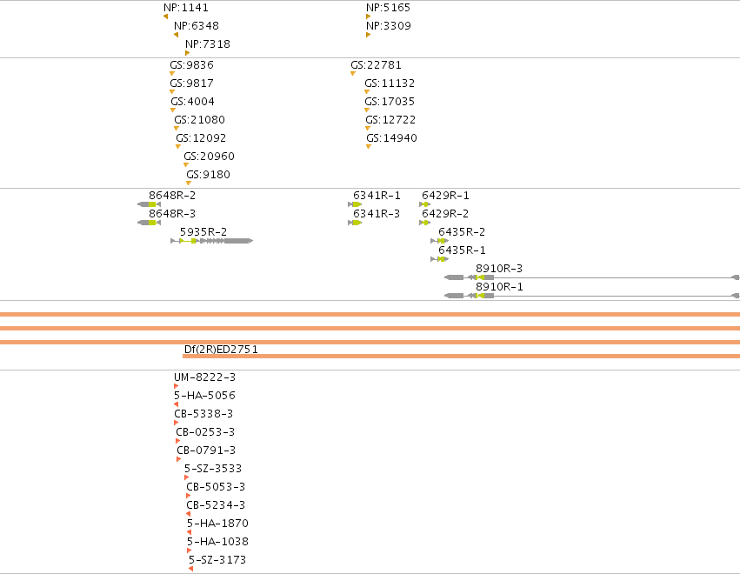The height and width of the screenshot is (574, 740).
Task: Select the 5-HA-5056 insertion label
Action: click(x=204, y=396)
